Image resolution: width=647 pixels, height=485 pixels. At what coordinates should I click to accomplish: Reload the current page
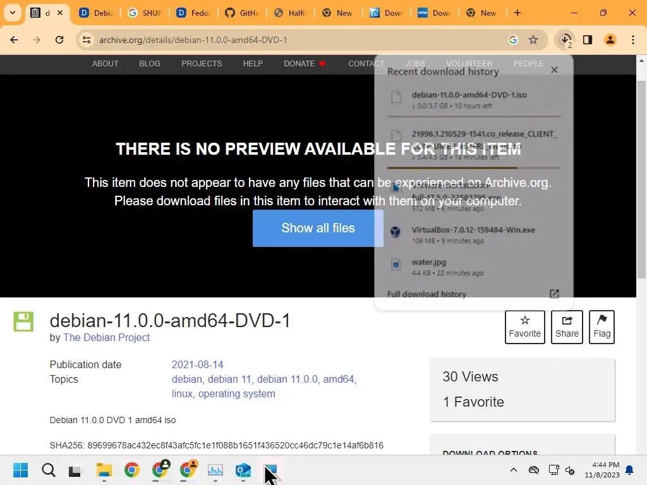(59, 40)
